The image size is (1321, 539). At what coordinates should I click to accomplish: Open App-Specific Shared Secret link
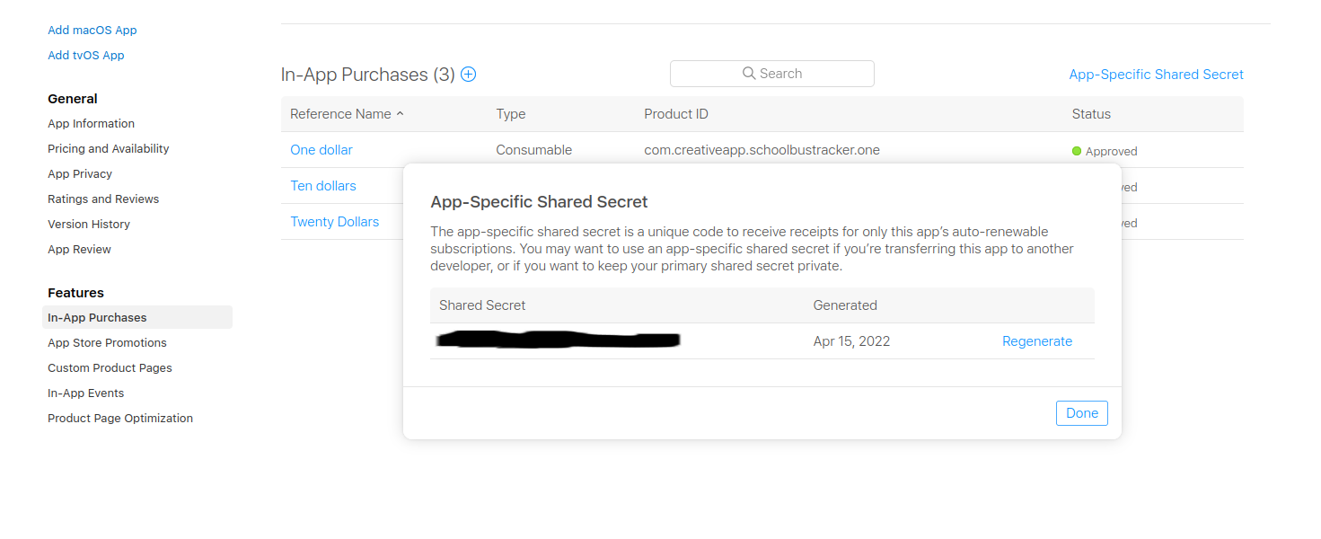[x=1156, y=75]
